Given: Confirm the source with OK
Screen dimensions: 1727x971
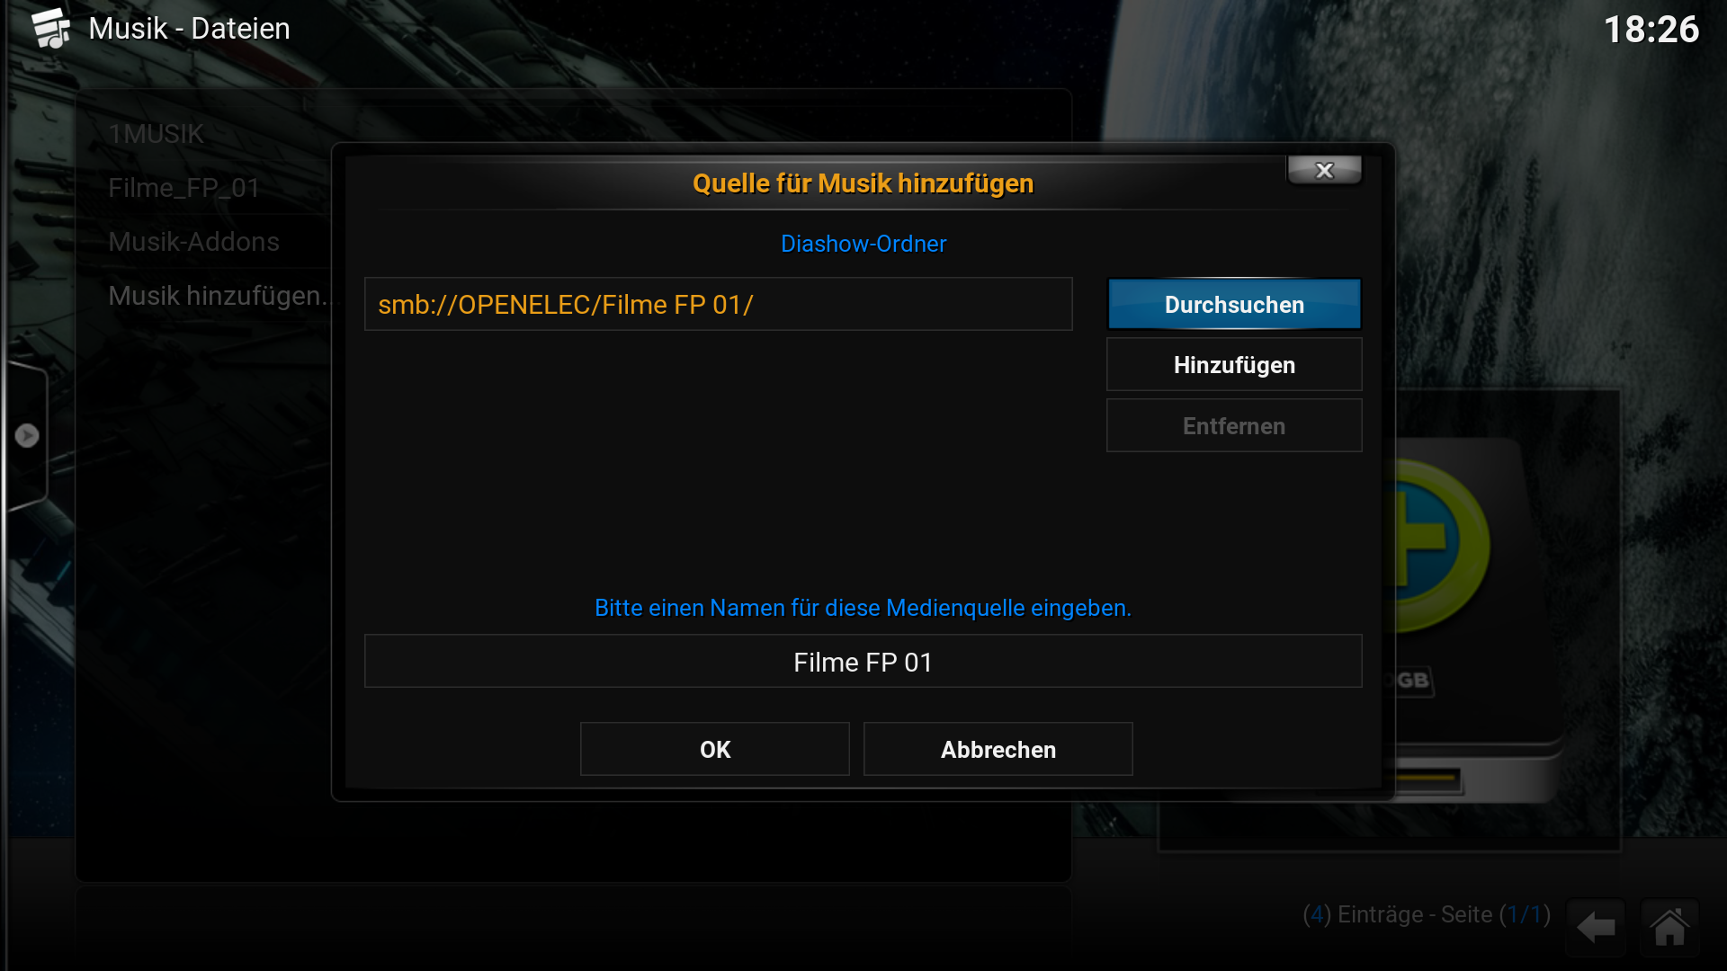Looking at the screenshot, I should click(715, 749).
